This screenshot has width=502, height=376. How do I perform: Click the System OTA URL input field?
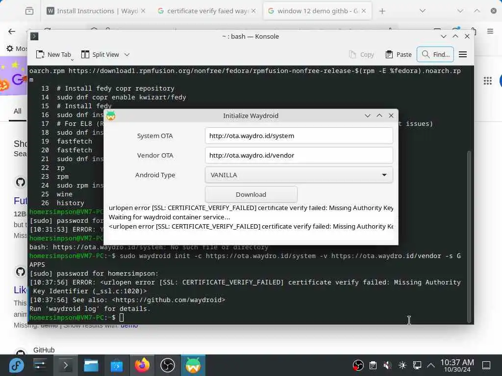click(299, 136)
